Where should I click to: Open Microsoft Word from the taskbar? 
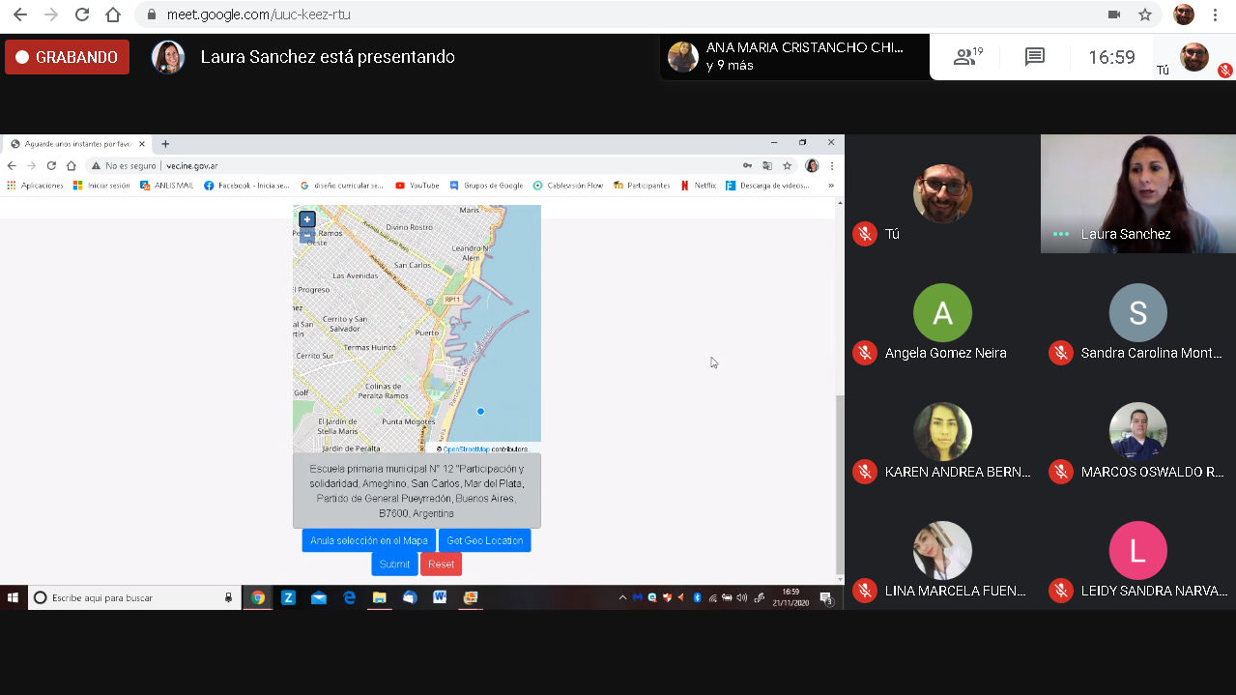(x=440, y=597)
